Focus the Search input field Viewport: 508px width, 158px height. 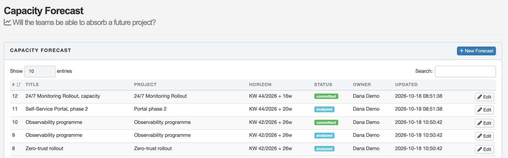(465, 71)
